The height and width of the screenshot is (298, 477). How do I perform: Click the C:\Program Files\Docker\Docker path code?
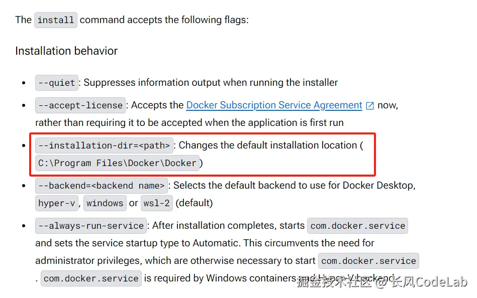(117, 163)
